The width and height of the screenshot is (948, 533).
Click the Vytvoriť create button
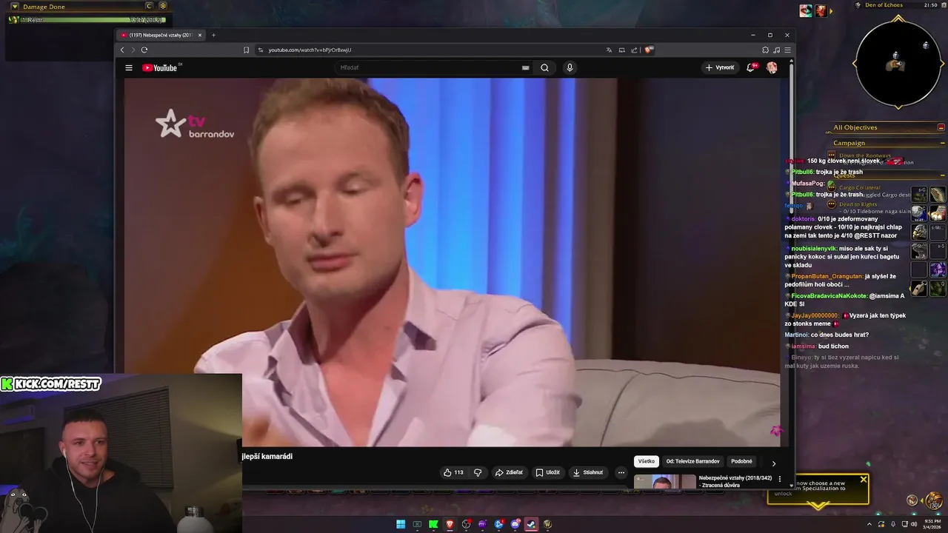[720, 67]
